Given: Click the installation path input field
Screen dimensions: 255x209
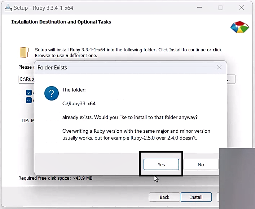Looking at the screenshot, I should click(x=26, y=79).
